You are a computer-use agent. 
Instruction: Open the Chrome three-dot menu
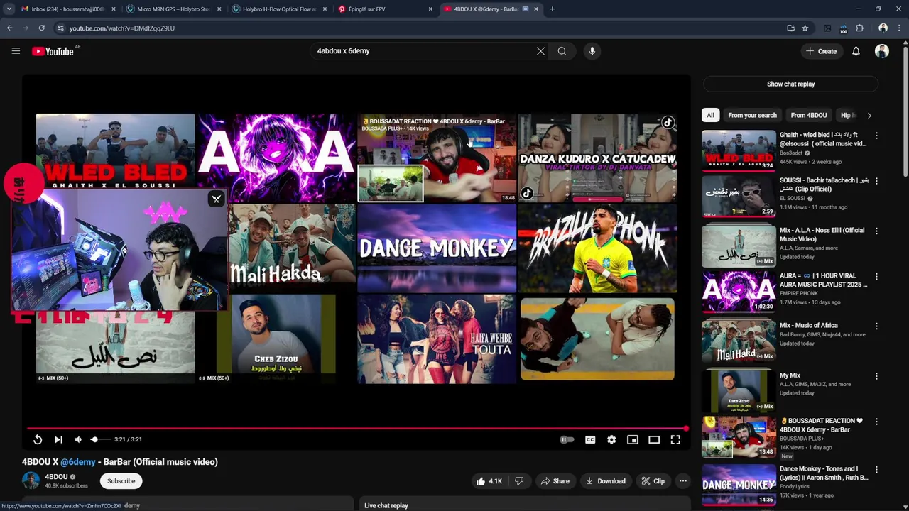[899, 28]
